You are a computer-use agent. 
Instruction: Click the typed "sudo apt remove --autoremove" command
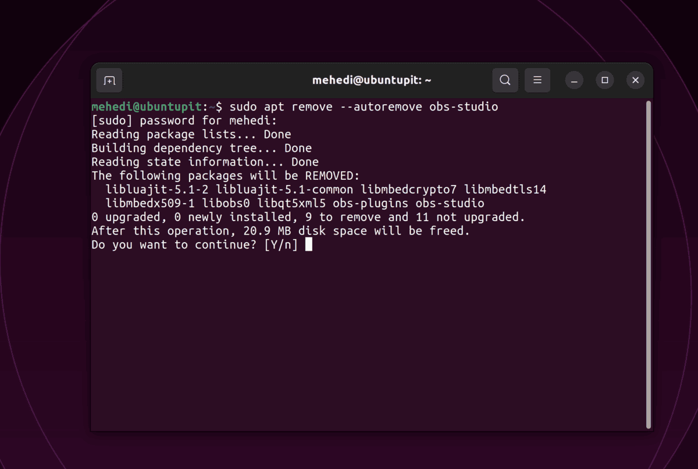click(x=326, y=107)
